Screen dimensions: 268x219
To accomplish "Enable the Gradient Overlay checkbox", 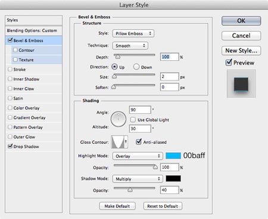I will click(x=10, y=118).
